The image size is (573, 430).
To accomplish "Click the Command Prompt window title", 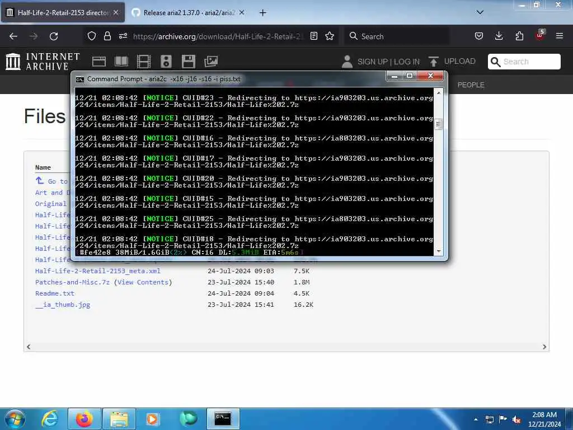I will 164,79.
